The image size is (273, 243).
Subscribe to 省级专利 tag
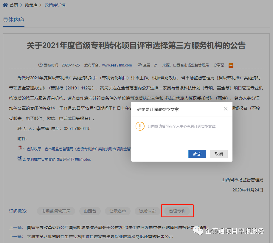point(177,211)
